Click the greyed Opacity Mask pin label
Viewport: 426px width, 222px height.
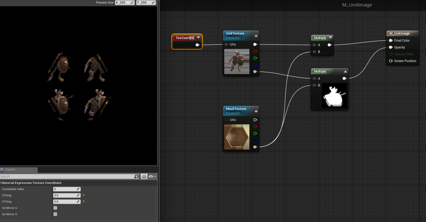point(404,54)
